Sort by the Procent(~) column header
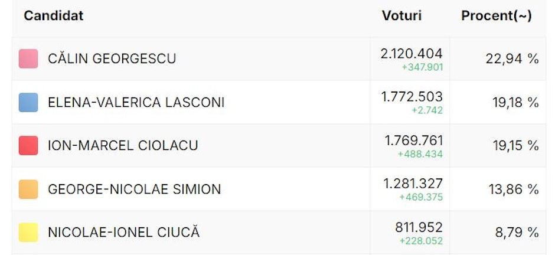555x255 pixels. pyautogui.click(x=496, y=16)
